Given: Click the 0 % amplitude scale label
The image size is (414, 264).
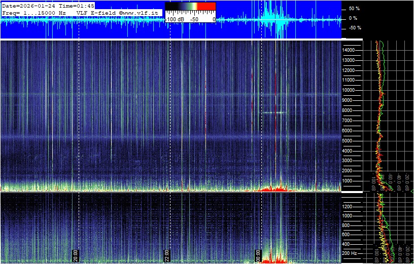Looking at the screenshot, I should pyautogui.click(x=353, y=18).
